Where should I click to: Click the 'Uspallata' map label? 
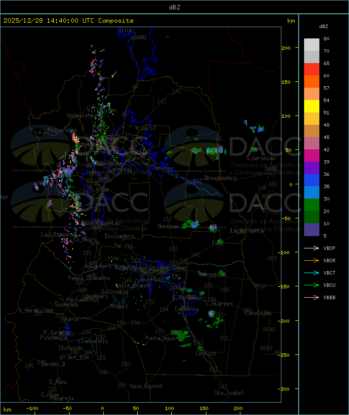point(80,115)
